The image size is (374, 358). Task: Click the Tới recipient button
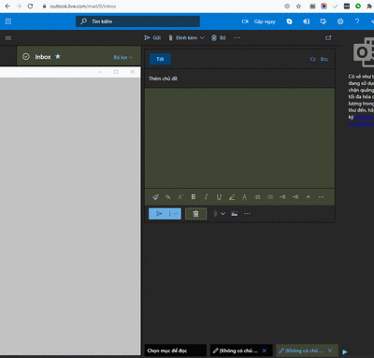pyautogui.click(x=160, y=59)
